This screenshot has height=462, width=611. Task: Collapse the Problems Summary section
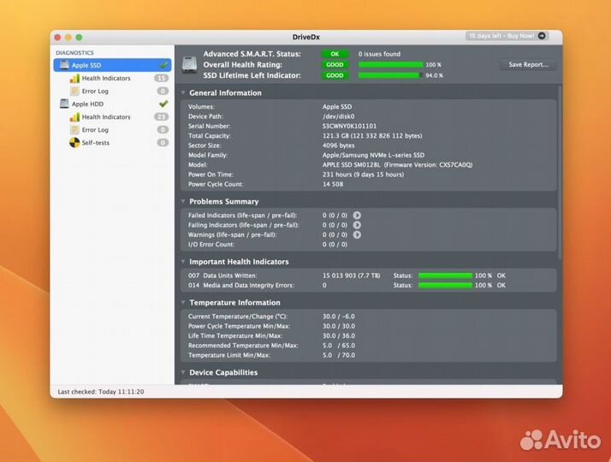183,201
